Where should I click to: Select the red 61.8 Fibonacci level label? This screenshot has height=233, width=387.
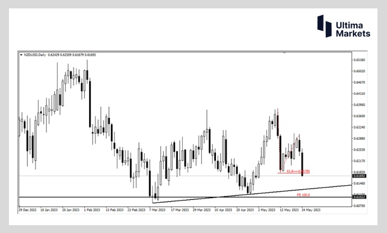(298, 171)
